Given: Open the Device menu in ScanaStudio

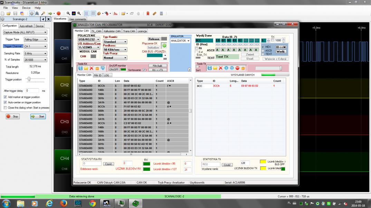Looking at the screenshot, I should click(x=26, y=8).
